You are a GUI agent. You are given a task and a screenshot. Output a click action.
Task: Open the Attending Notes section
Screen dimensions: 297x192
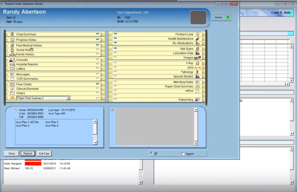click(x=183, y=82)
